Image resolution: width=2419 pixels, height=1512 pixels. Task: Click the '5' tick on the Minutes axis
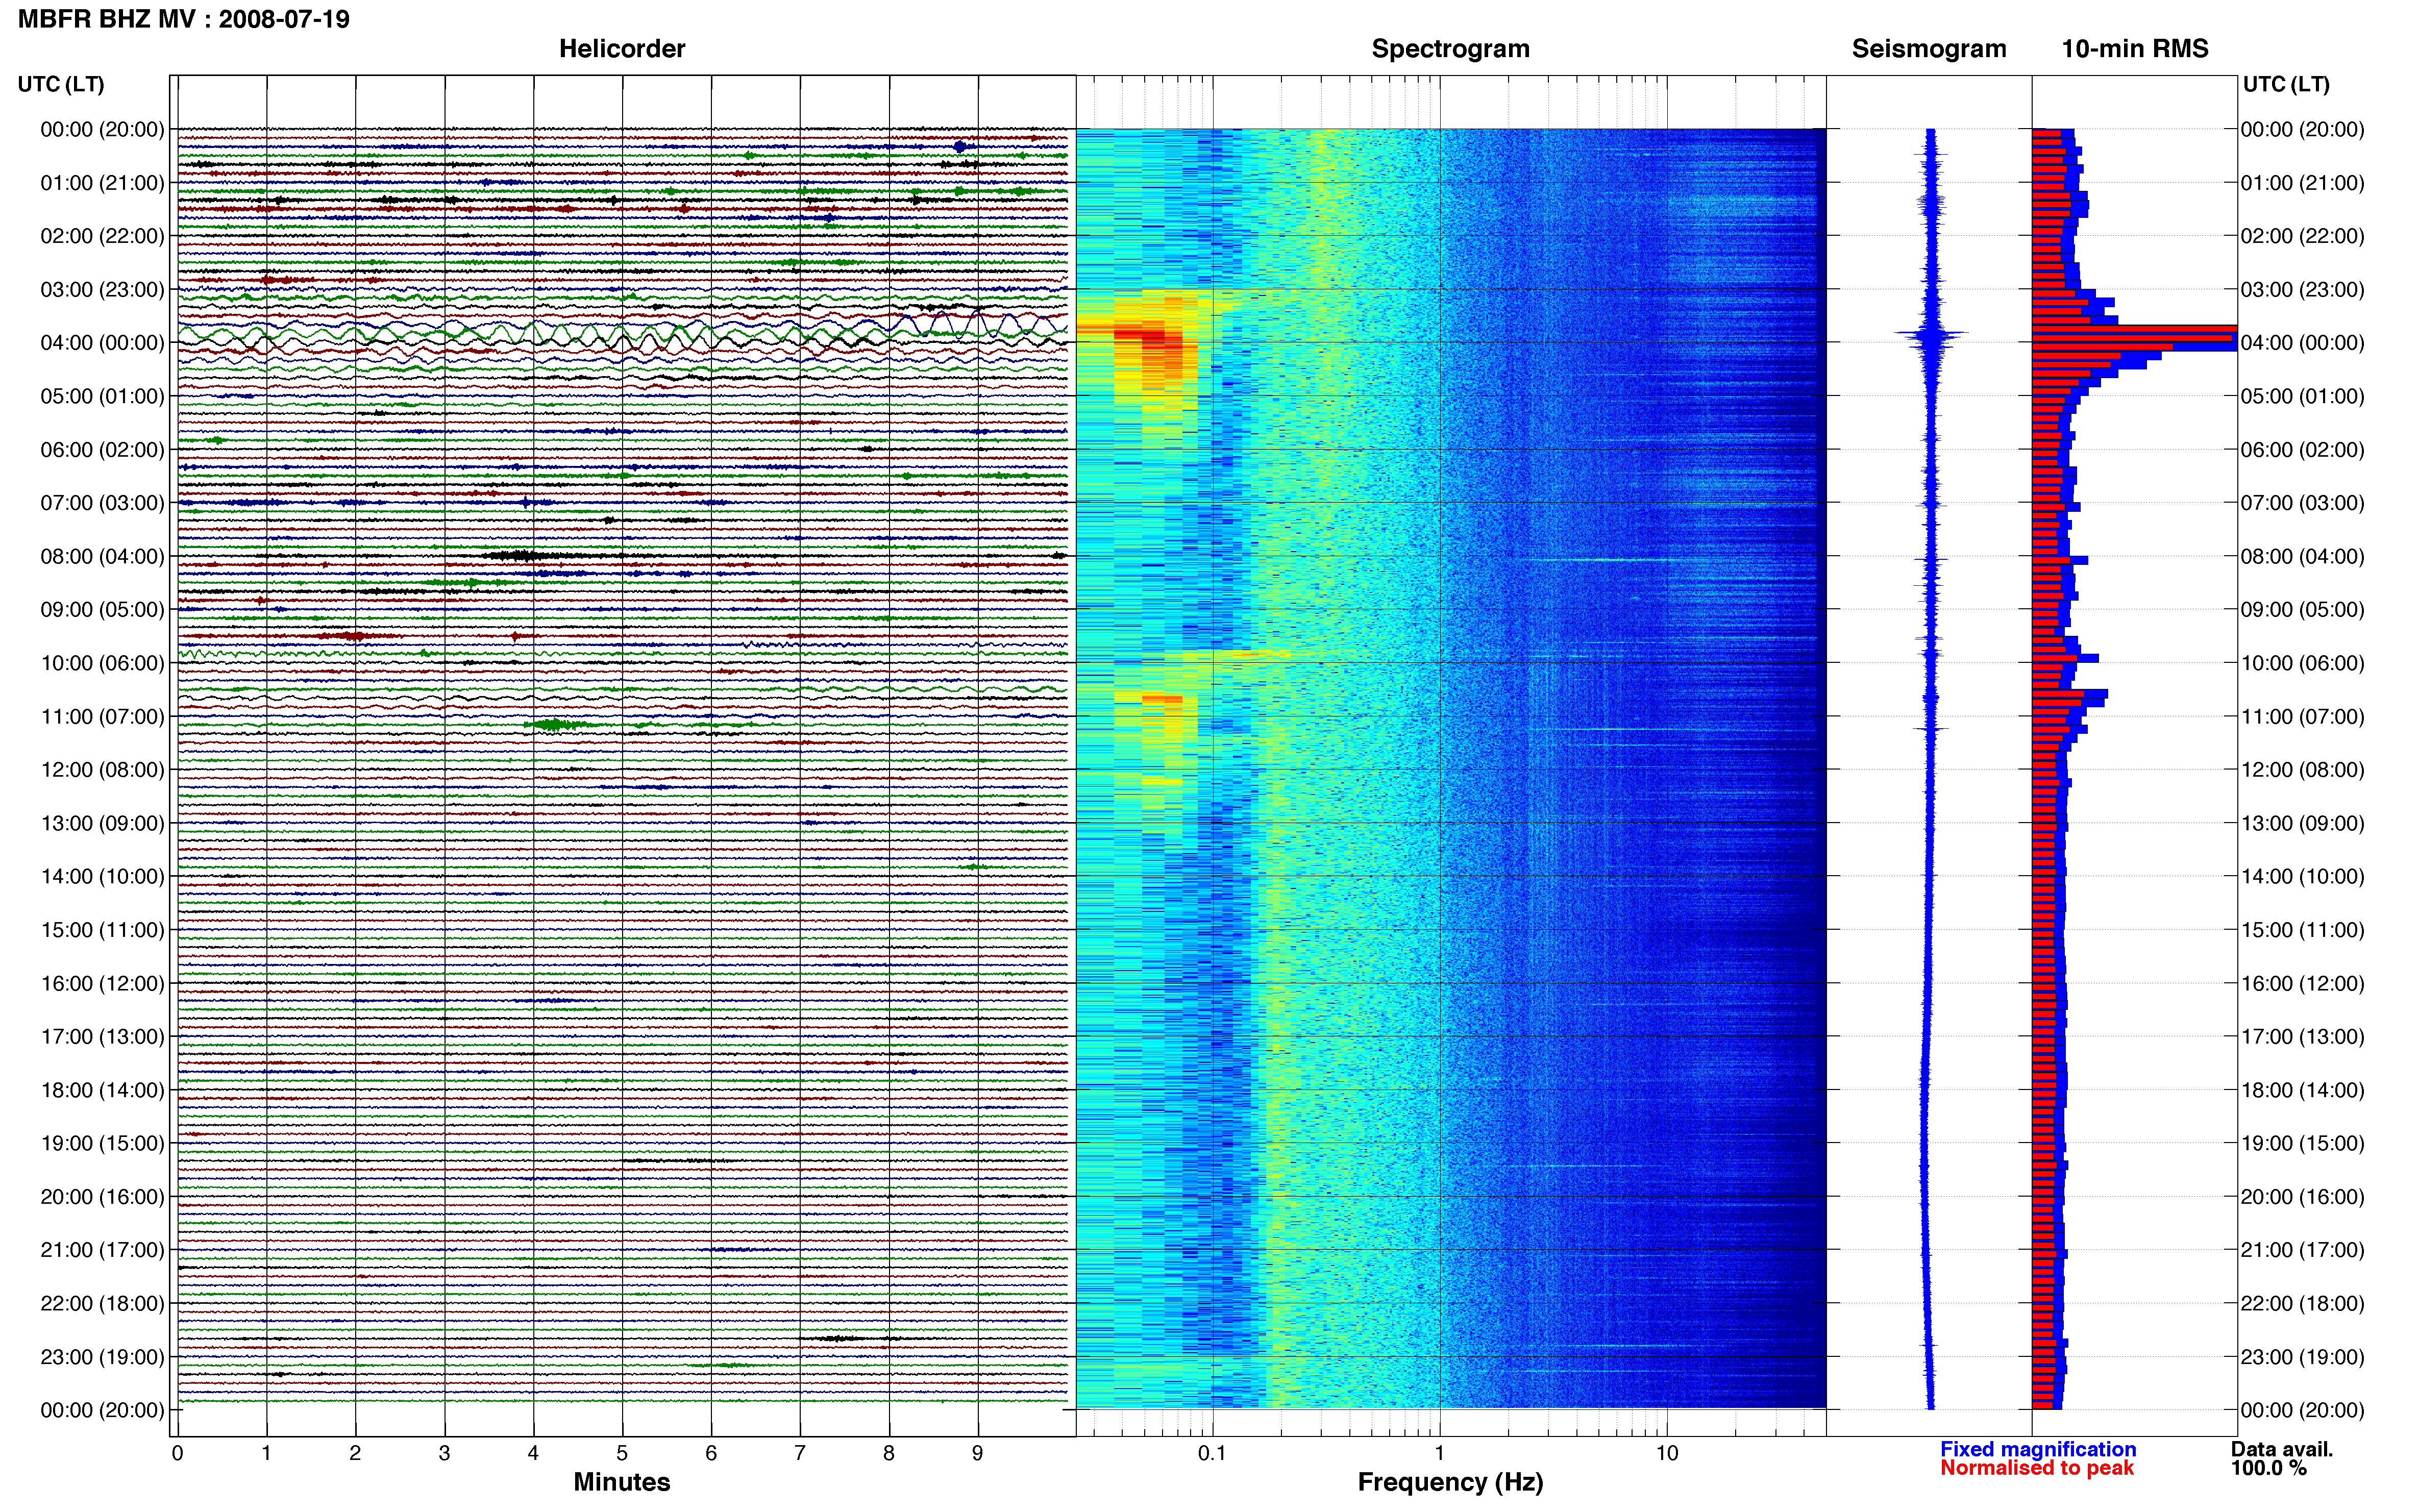point(622,1454)
